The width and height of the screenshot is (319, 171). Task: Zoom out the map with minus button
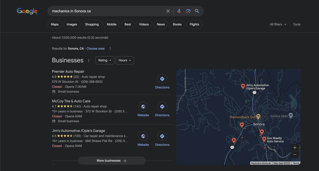coord(294,155)
